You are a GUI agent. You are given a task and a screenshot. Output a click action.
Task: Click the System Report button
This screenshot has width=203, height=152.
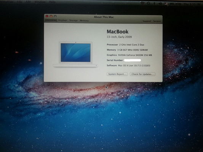pyautogui.click(x=117, y=74)
